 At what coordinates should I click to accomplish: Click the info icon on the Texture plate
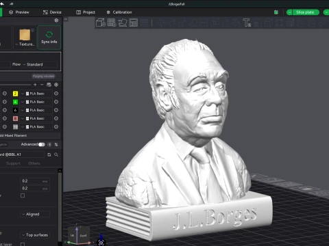[x=33, y=30]
